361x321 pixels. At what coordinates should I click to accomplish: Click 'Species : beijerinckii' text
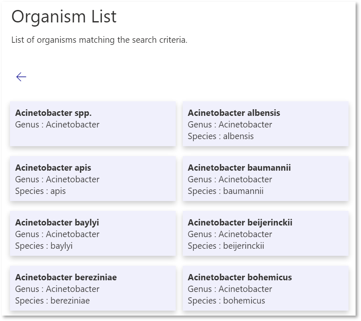[226, 246]
